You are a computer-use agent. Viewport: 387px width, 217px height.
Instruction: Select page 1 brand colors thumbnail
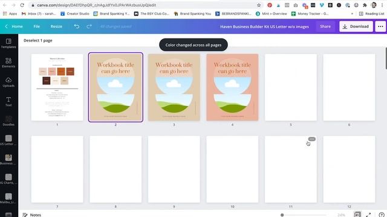[x=57, y=87]
